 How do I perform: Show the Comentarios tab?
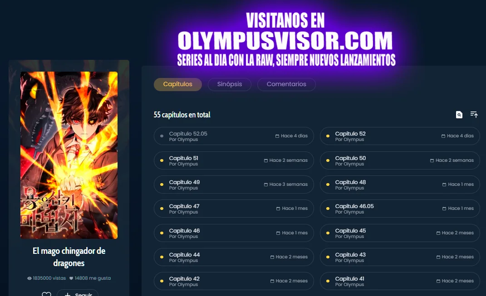[286, 84]
